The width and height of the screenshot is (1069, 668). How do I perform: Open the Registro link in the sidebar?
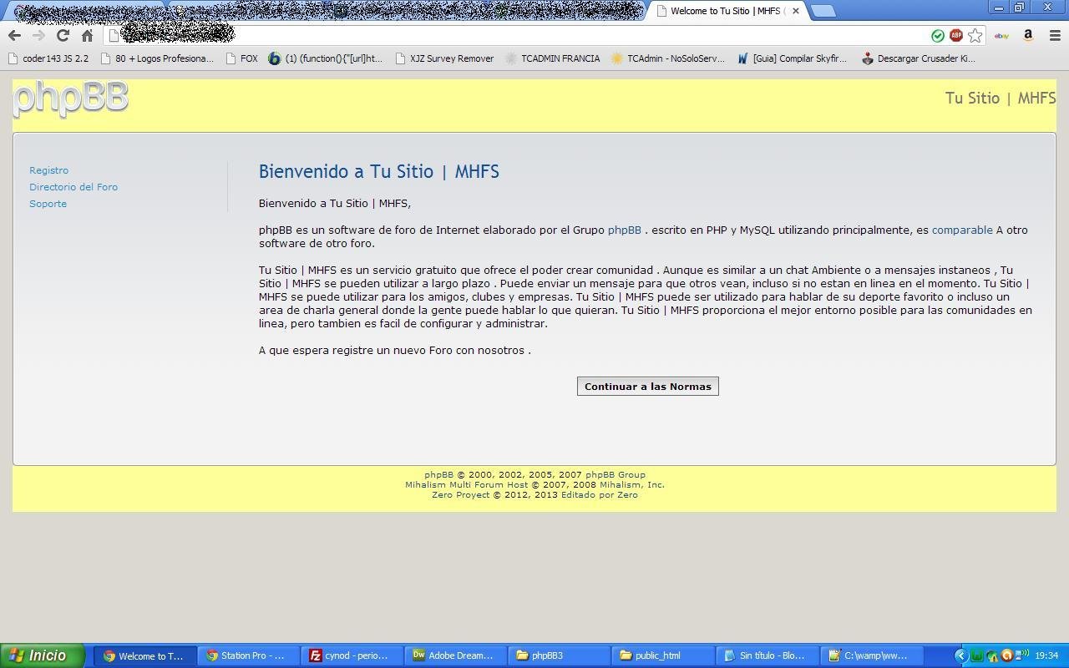[x=48, y=170]
